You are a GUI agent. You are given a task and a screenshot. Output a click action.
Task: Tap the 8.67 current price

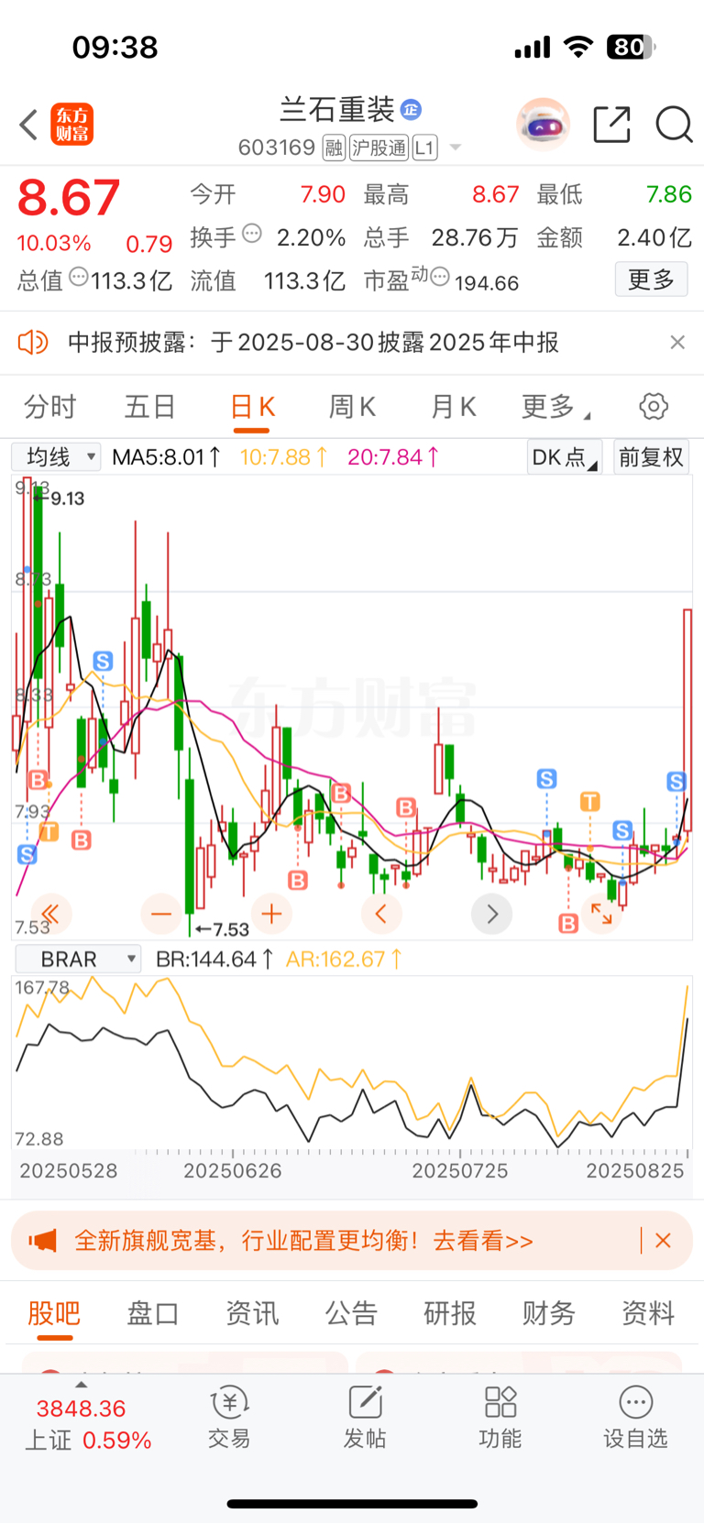click(69, 197)
